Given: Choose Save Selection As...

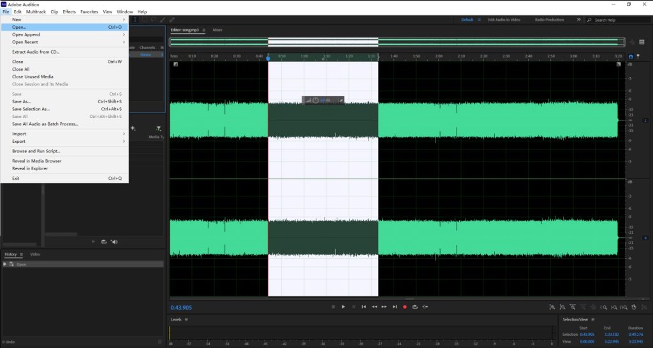Looking at the screenshot, I should (x=64, y=108).
